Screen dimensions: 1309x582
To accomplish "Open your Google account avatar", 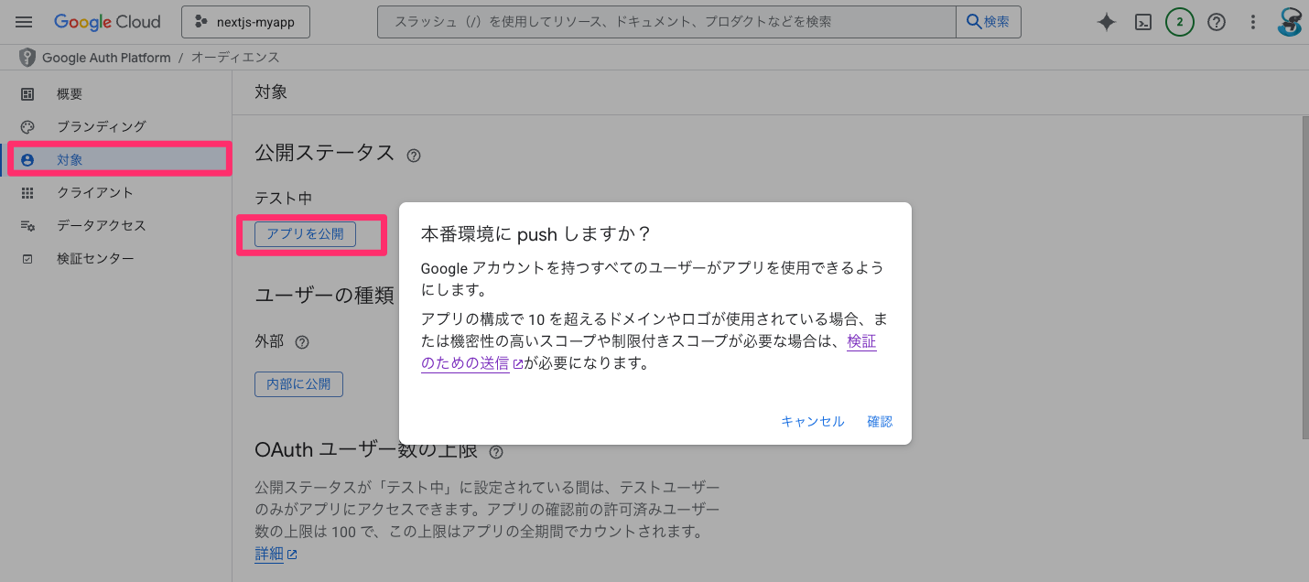I will [1289, 22].
